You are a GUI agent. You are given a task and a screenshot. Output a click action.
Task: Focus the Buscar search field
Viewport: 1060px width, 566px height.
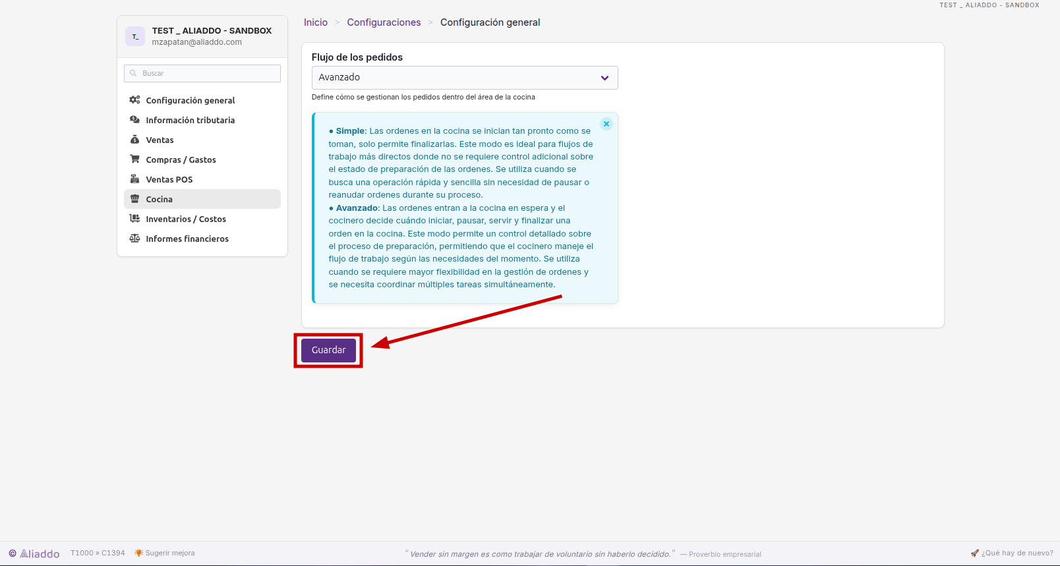(202, 73)
